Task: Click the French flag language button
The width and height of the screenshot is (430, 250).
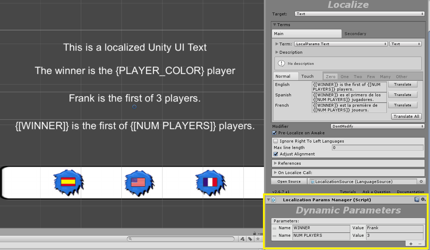Action: tap(210, 182)
